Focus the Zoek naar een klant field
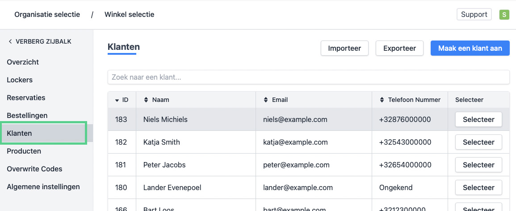 click(x=308, y=77)
